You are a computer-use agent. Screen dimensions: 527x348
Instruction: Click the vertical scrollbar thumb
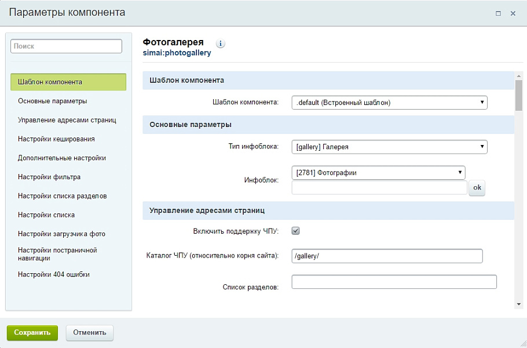click(519, 95)
